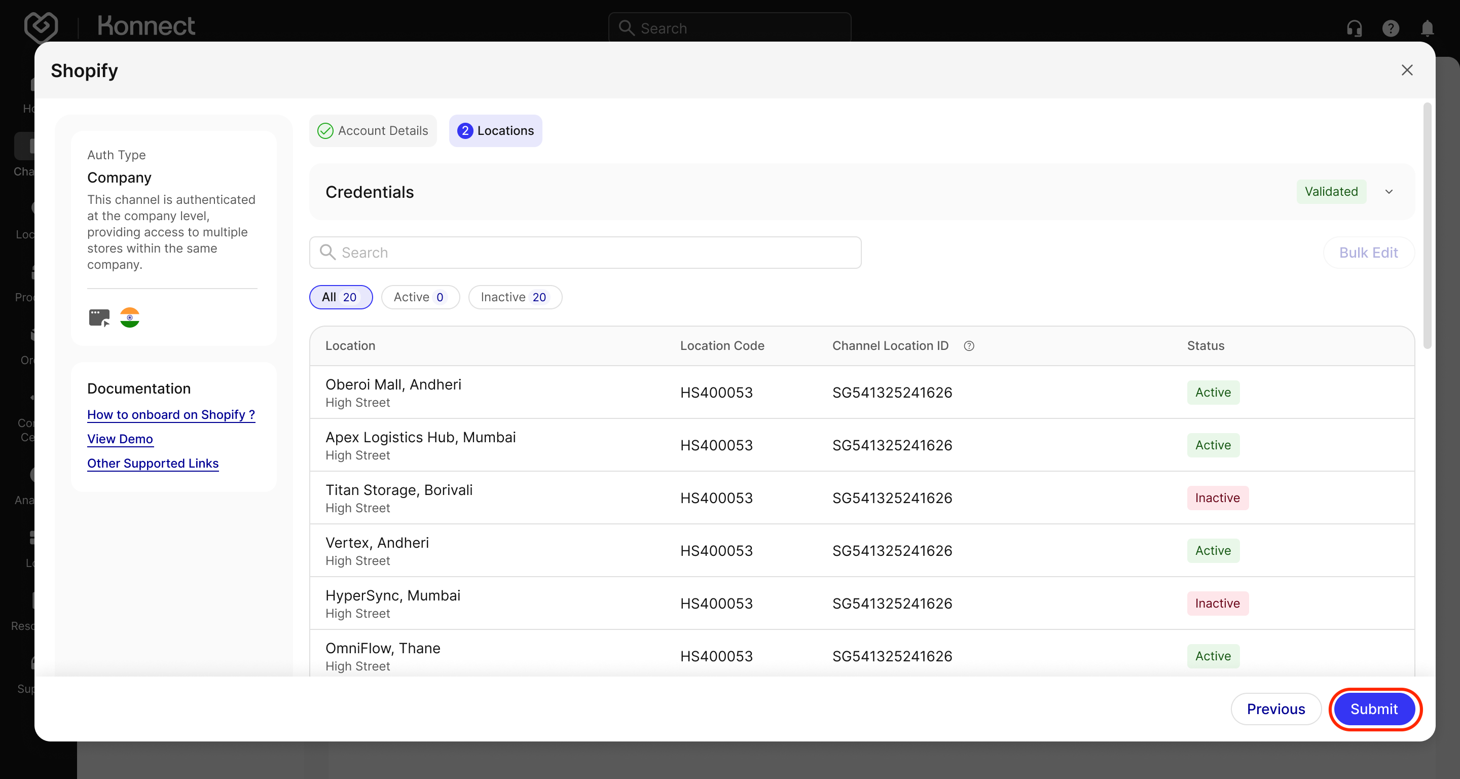
Task: Click the Submit button
Action: click(1374, 709)
